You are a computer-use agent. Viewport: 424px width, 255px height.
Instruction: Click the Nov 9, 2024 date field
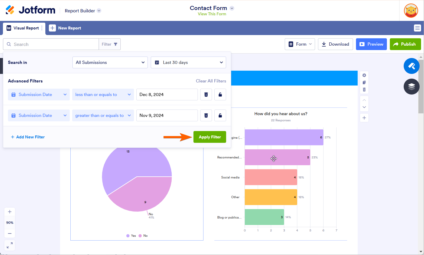click(x=167, y=115)
